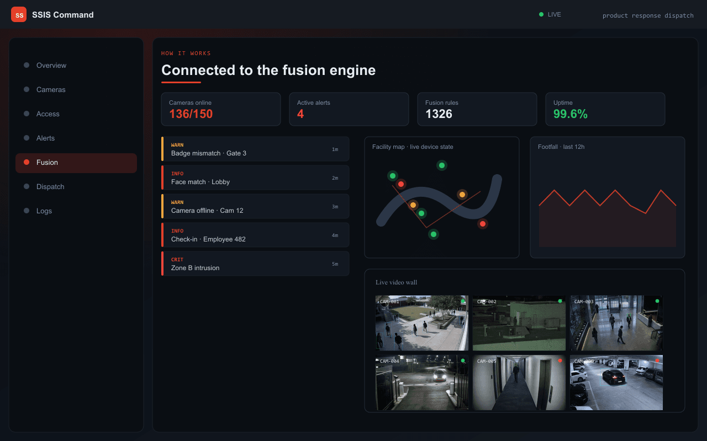Select the topmost green device dot on facility map
This screenshot has width=707, height=441.
pyautogui.click(x=441, y=165)
